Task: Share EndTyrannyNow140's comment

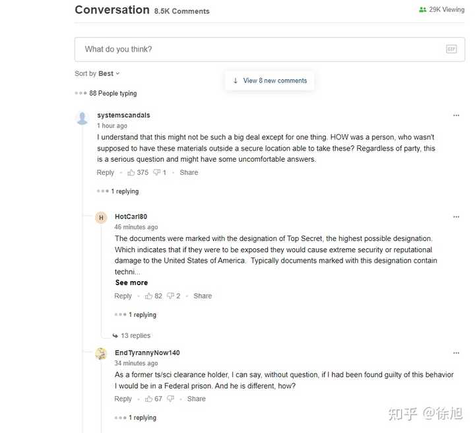Action: pyautogui.click(x=197, y=399)
